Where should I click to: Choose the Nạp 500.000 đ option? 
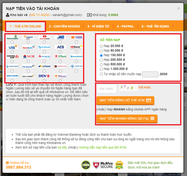click(x=101, y=65)
